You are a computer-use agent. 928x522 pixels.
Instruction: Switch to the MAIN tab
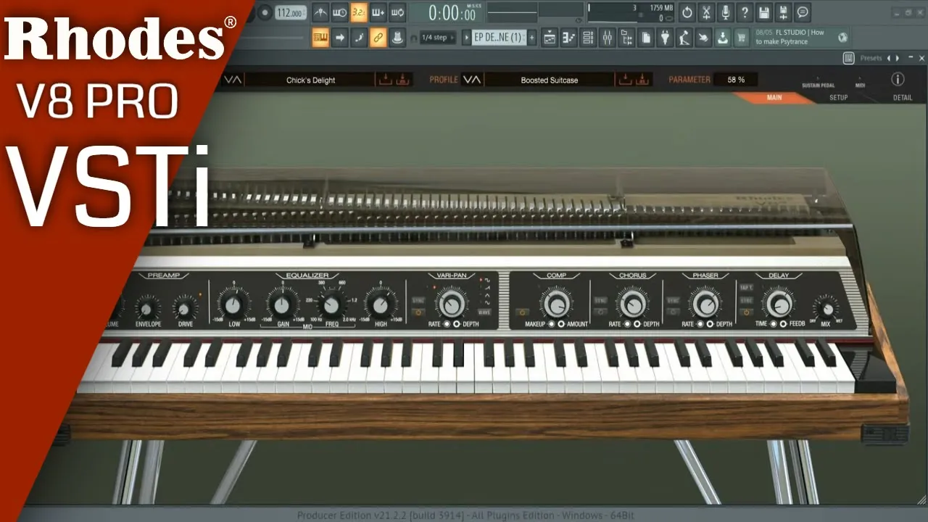coord(774,97)
